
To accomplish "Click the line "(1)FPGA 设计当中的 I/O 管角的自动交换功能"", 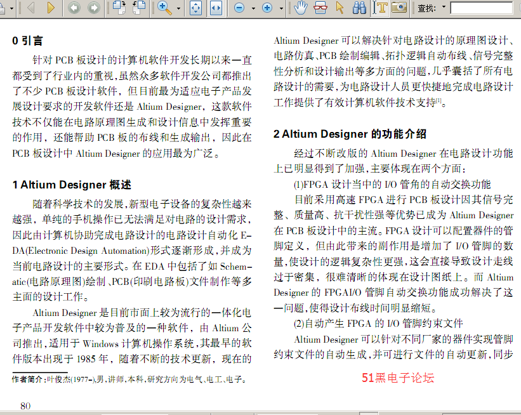I will coord(392,185).
